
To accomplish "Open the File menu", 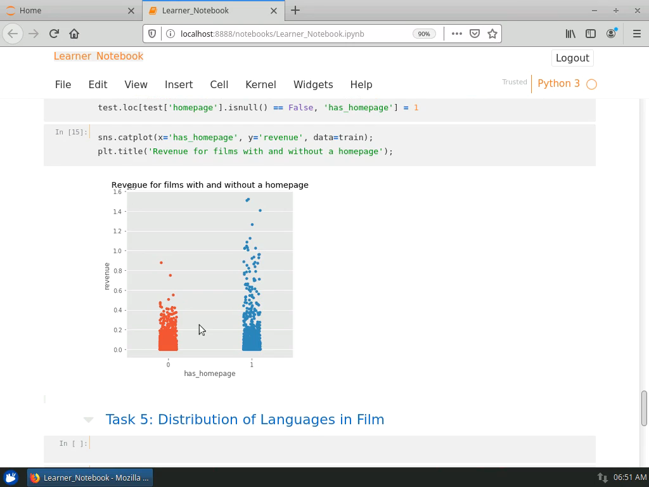I will click(x=63, y=84).
